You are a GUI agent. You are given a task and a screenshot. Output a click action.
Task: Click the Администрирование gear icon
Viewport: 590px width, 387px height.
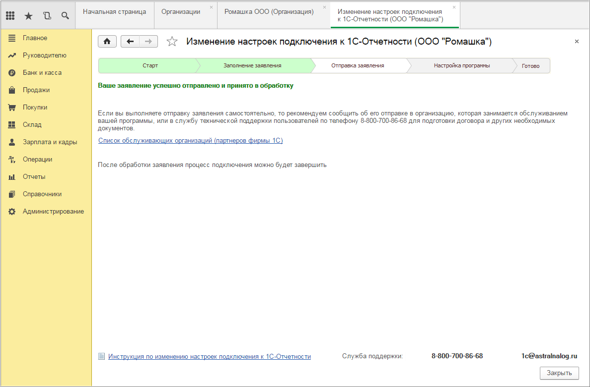(x=12, y=212)
